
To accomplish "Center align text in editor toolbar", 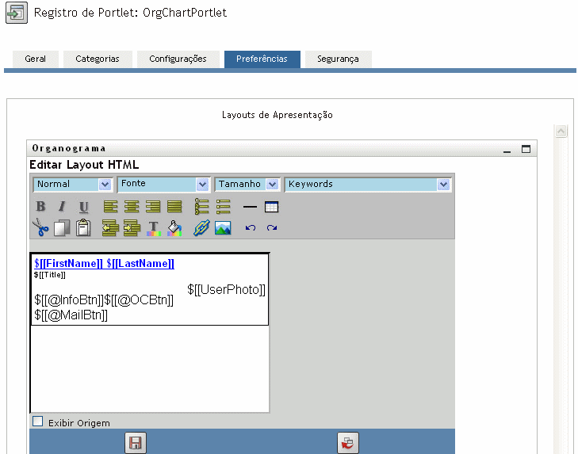I will click(132, 206).
